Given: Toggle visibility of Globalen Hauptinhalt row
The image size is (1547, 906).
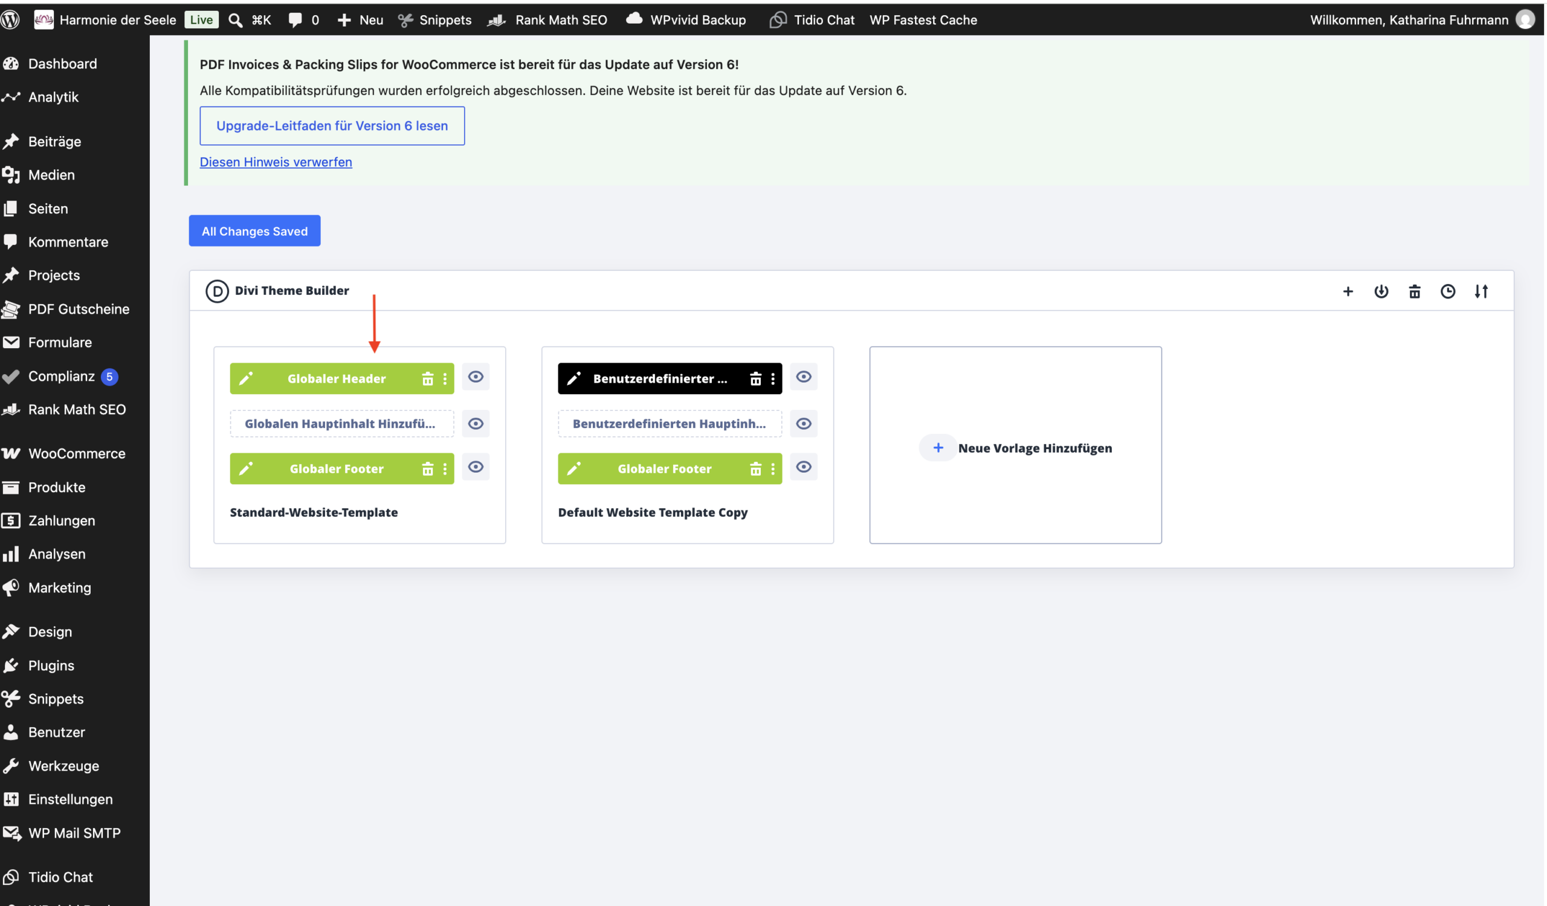Looking at the screenshot, I should (x=476, y=424).
